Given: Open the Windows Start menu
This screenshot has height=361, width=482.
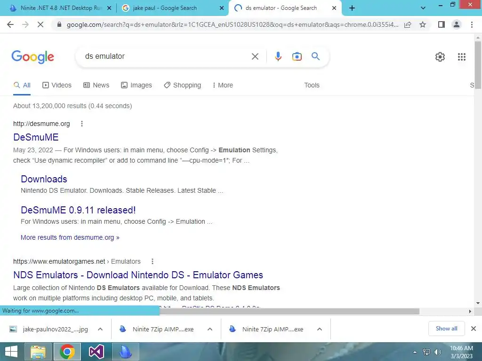Looking at the screenshot, I should point(11,352).
